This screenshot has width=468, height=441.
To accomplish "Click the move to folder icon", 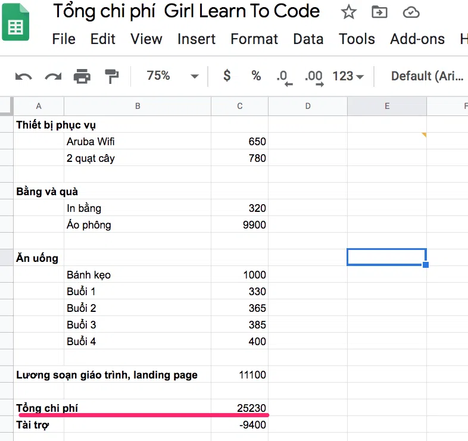I will click(379, 12).
